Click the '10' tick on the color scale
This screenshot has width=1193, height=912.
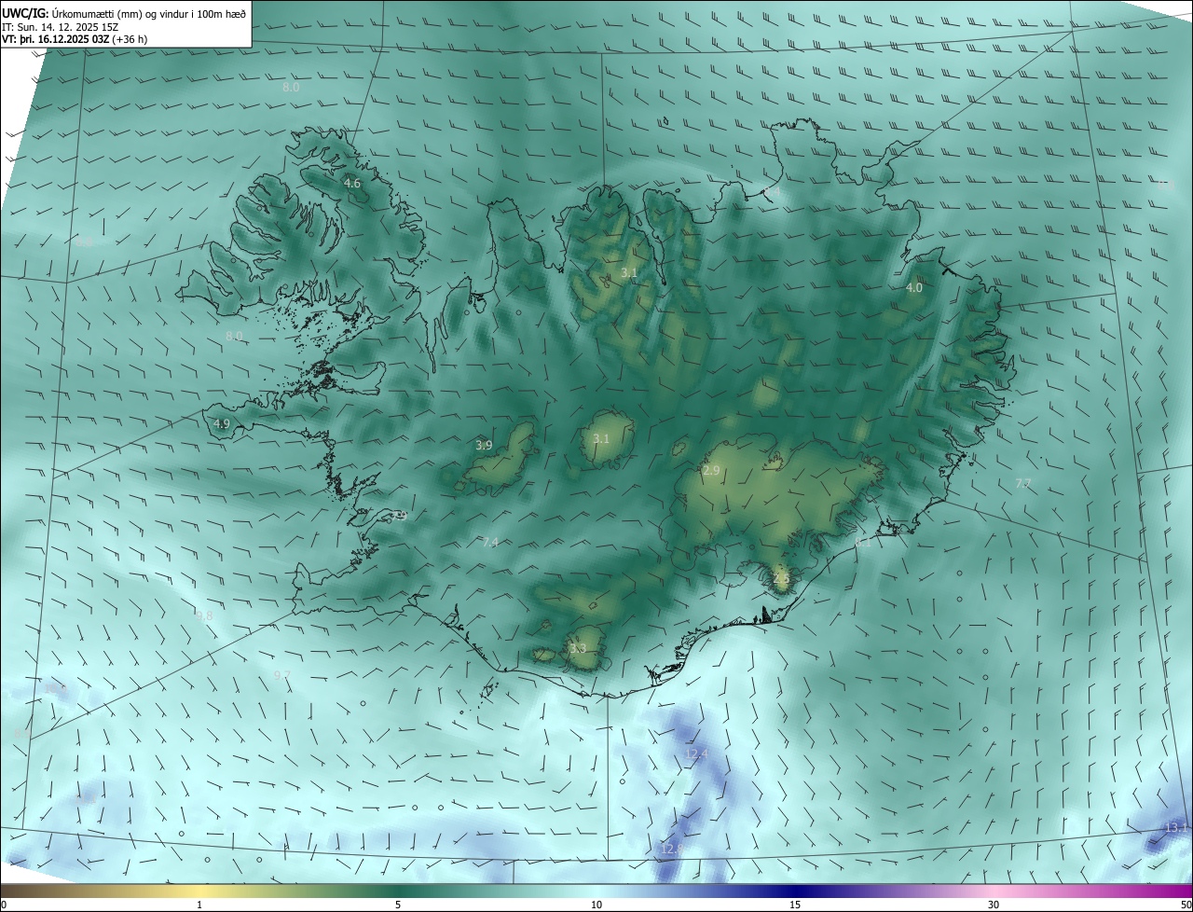point(596,905)
